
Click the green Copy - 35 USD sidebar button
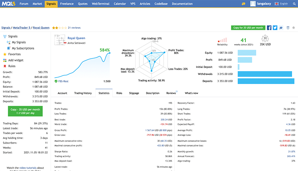[x=25, y=111]
